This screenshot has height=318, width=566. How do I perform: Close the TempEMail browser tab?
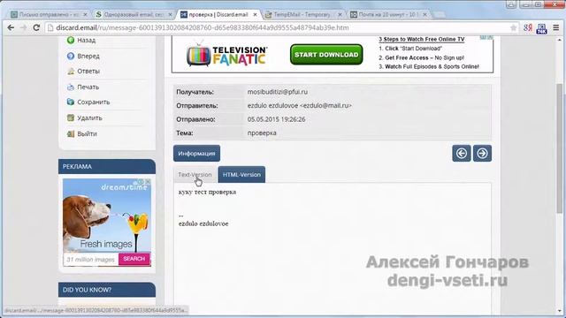click(x=340, y=14)
